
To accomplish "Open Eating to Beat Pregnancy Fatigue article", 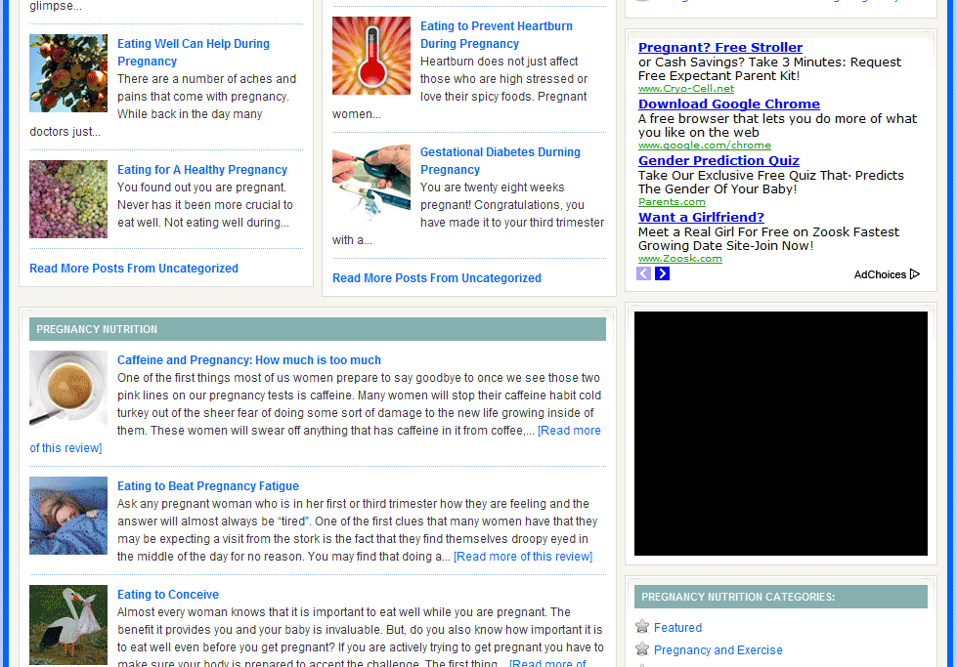I will [x=208, y=486].
